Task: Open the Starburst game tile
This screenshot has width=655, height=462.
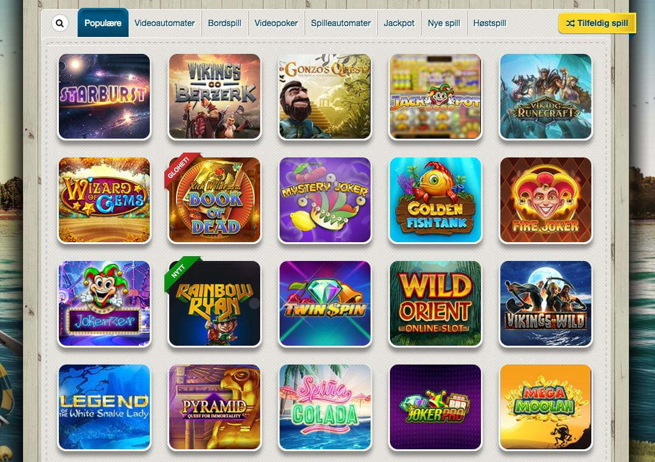Action: pos(104,96)
